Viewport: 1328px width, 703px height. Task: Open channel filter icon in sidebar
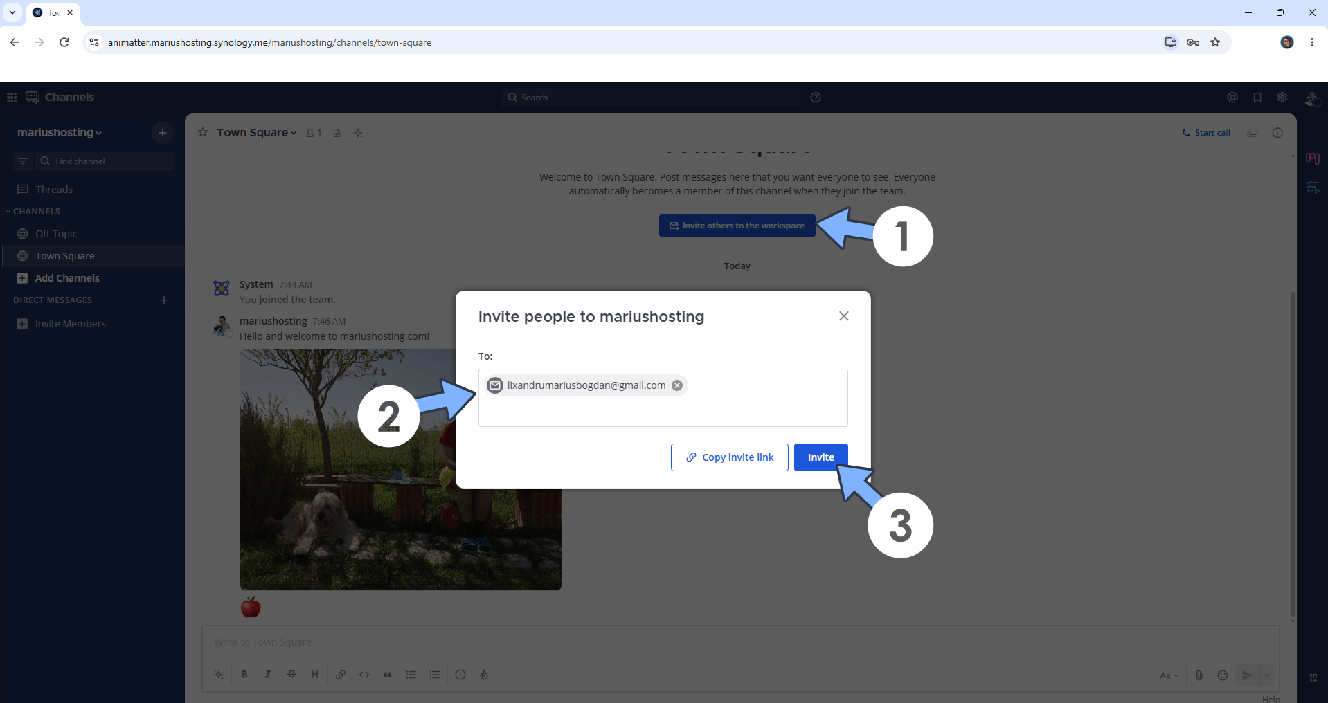23,161
